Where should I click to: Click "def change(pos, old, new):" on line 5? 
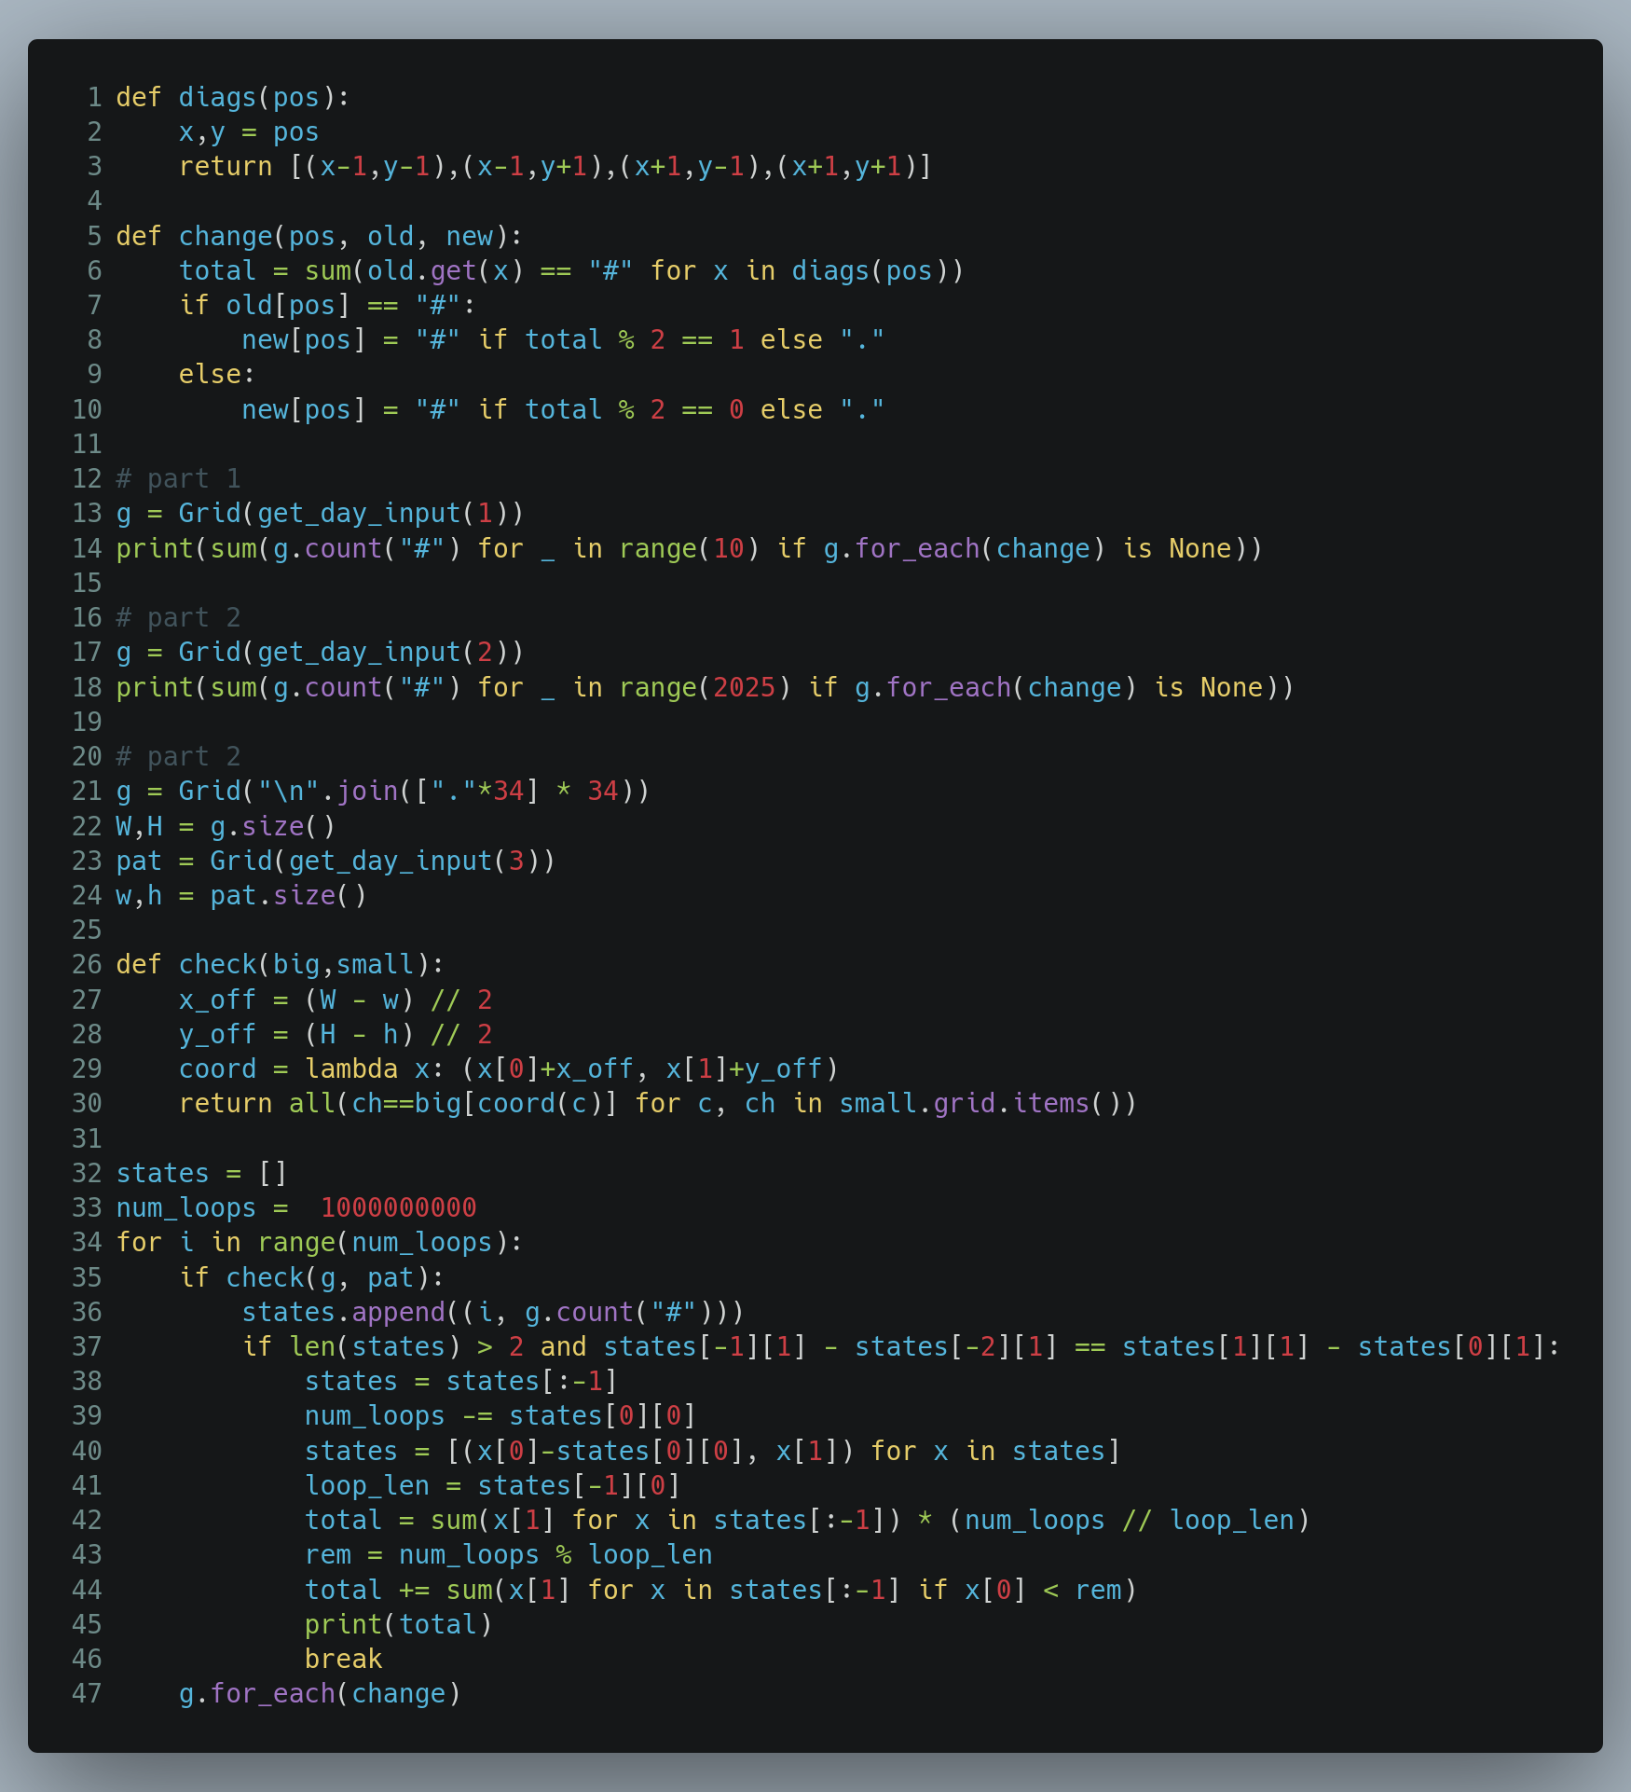tap(320, 237)
